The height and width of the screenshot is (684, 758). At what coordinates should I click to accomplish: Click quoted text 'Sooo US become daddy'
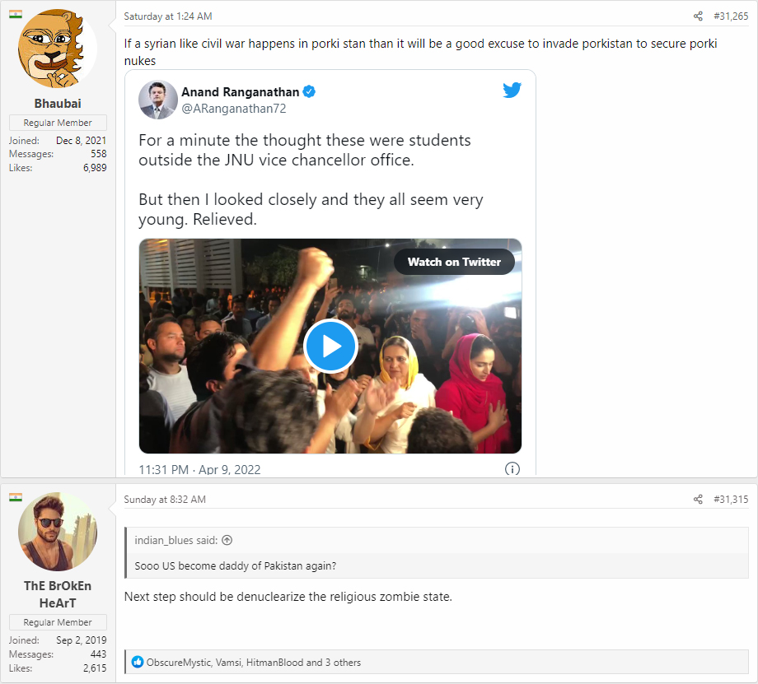235,565
